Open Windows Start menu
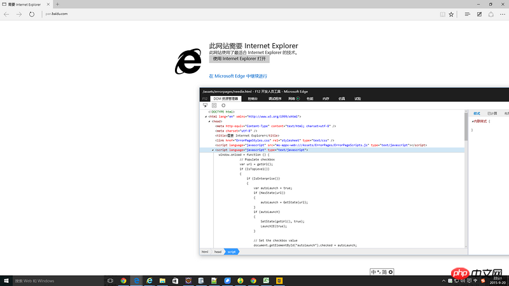 [x=6, y=281]
